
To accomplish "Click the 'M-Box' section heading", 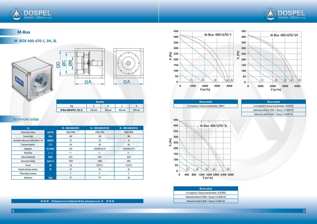I will tap(24, 32).
